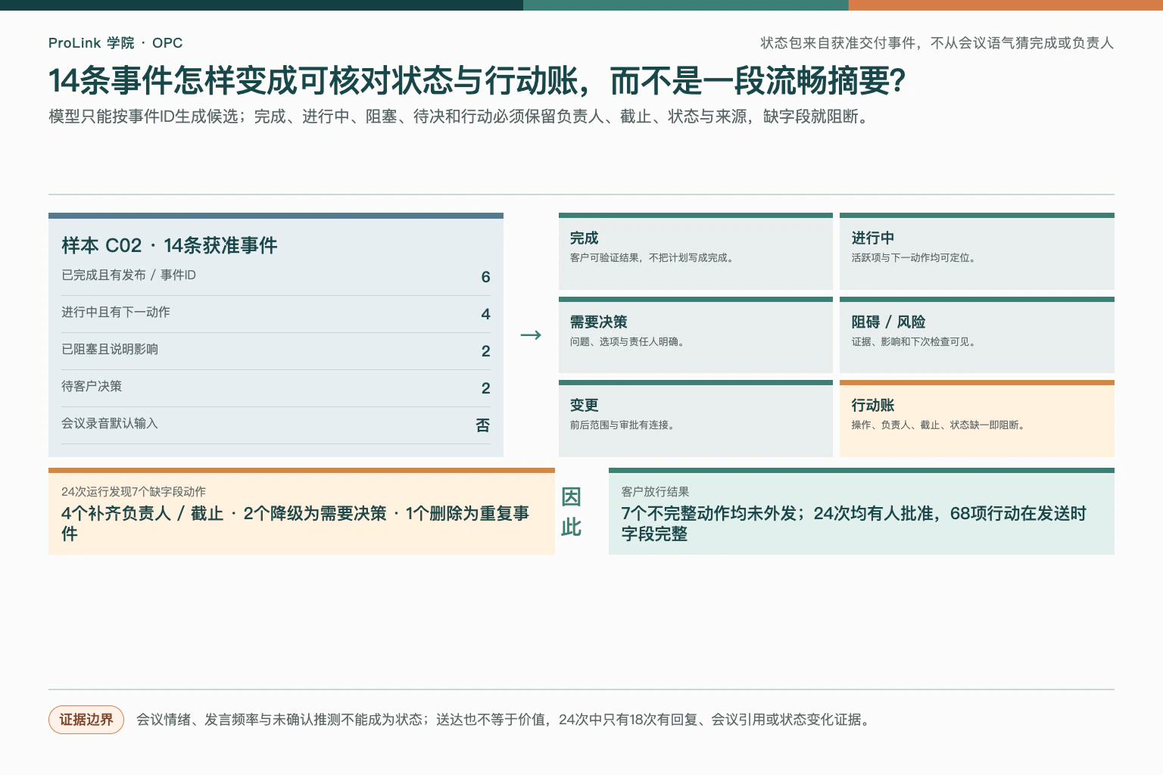Select the 行动账 card title

[x=873, y=405]
